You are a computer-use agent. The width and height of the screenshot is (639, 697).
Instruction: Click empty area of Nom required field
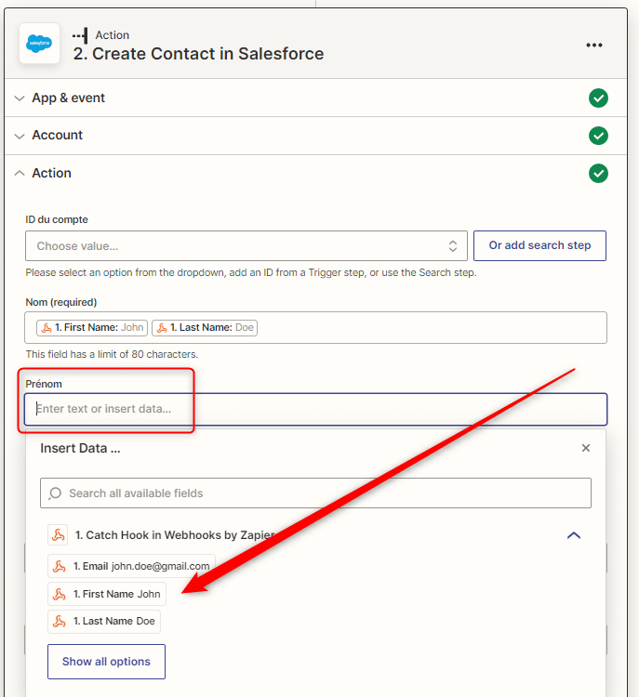click(x=432, y=328)
